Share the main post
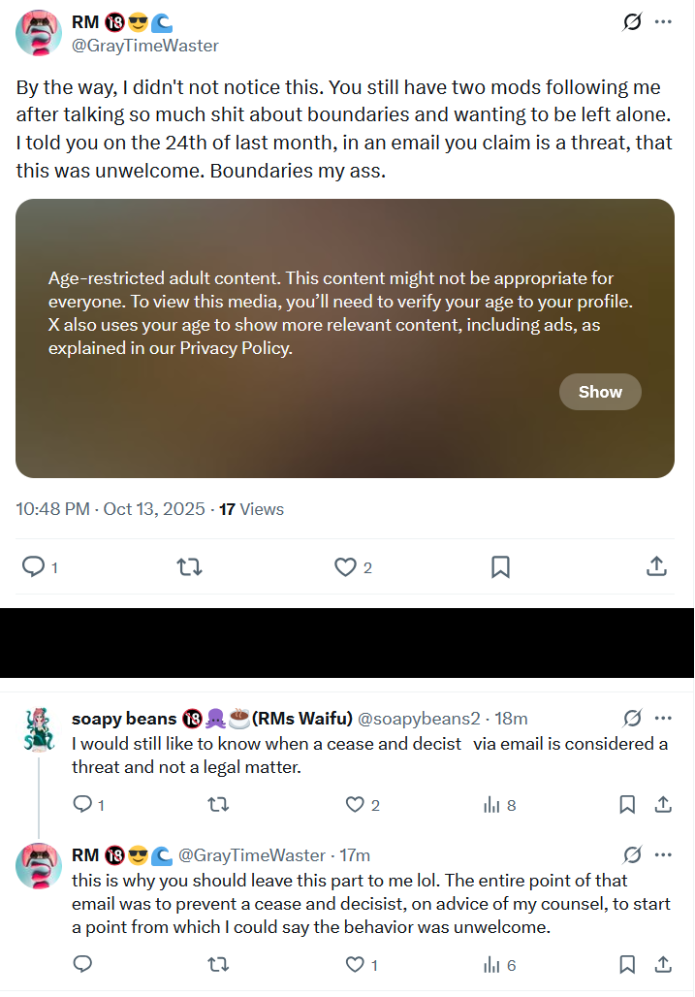This screenshot has height=997, width=695. tap(655, 566)
